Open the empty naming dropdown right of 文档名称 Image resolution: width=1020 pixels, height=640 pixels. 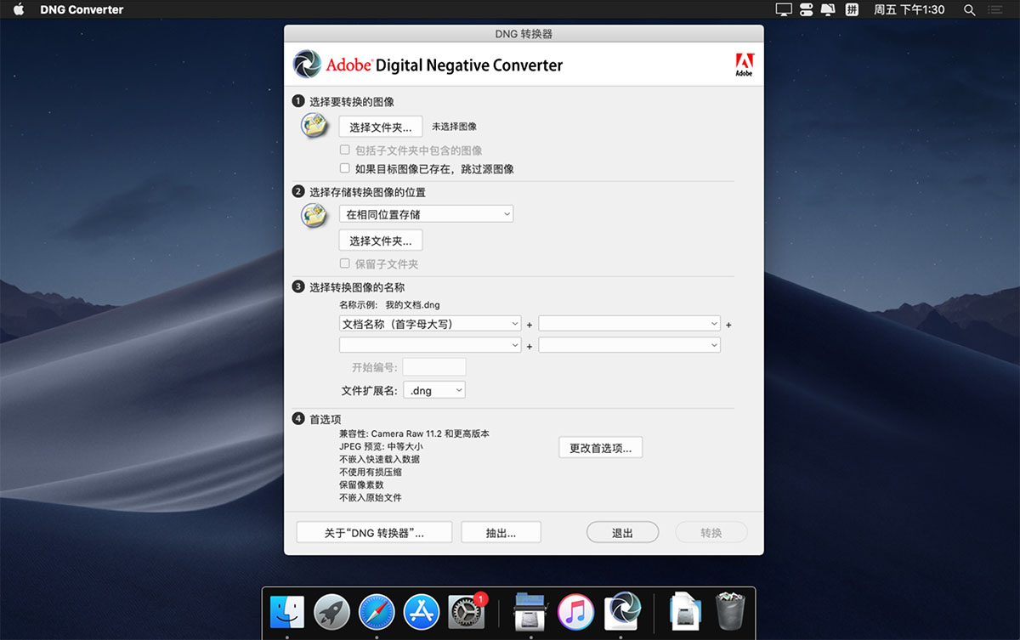pyautogui.click(x=629, y=324)
